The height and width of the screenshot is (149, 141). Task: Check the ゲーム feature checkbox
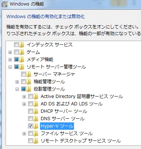pyautogui.click(x=16, y=52)
